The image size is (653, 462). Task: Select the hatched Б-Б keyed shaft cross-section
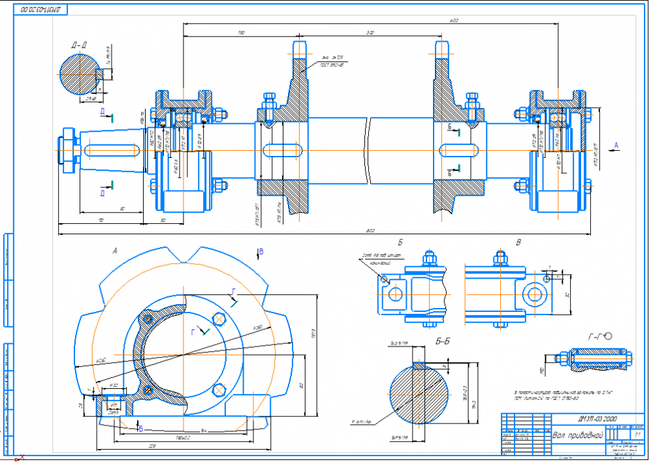click(x=419, y=393)
